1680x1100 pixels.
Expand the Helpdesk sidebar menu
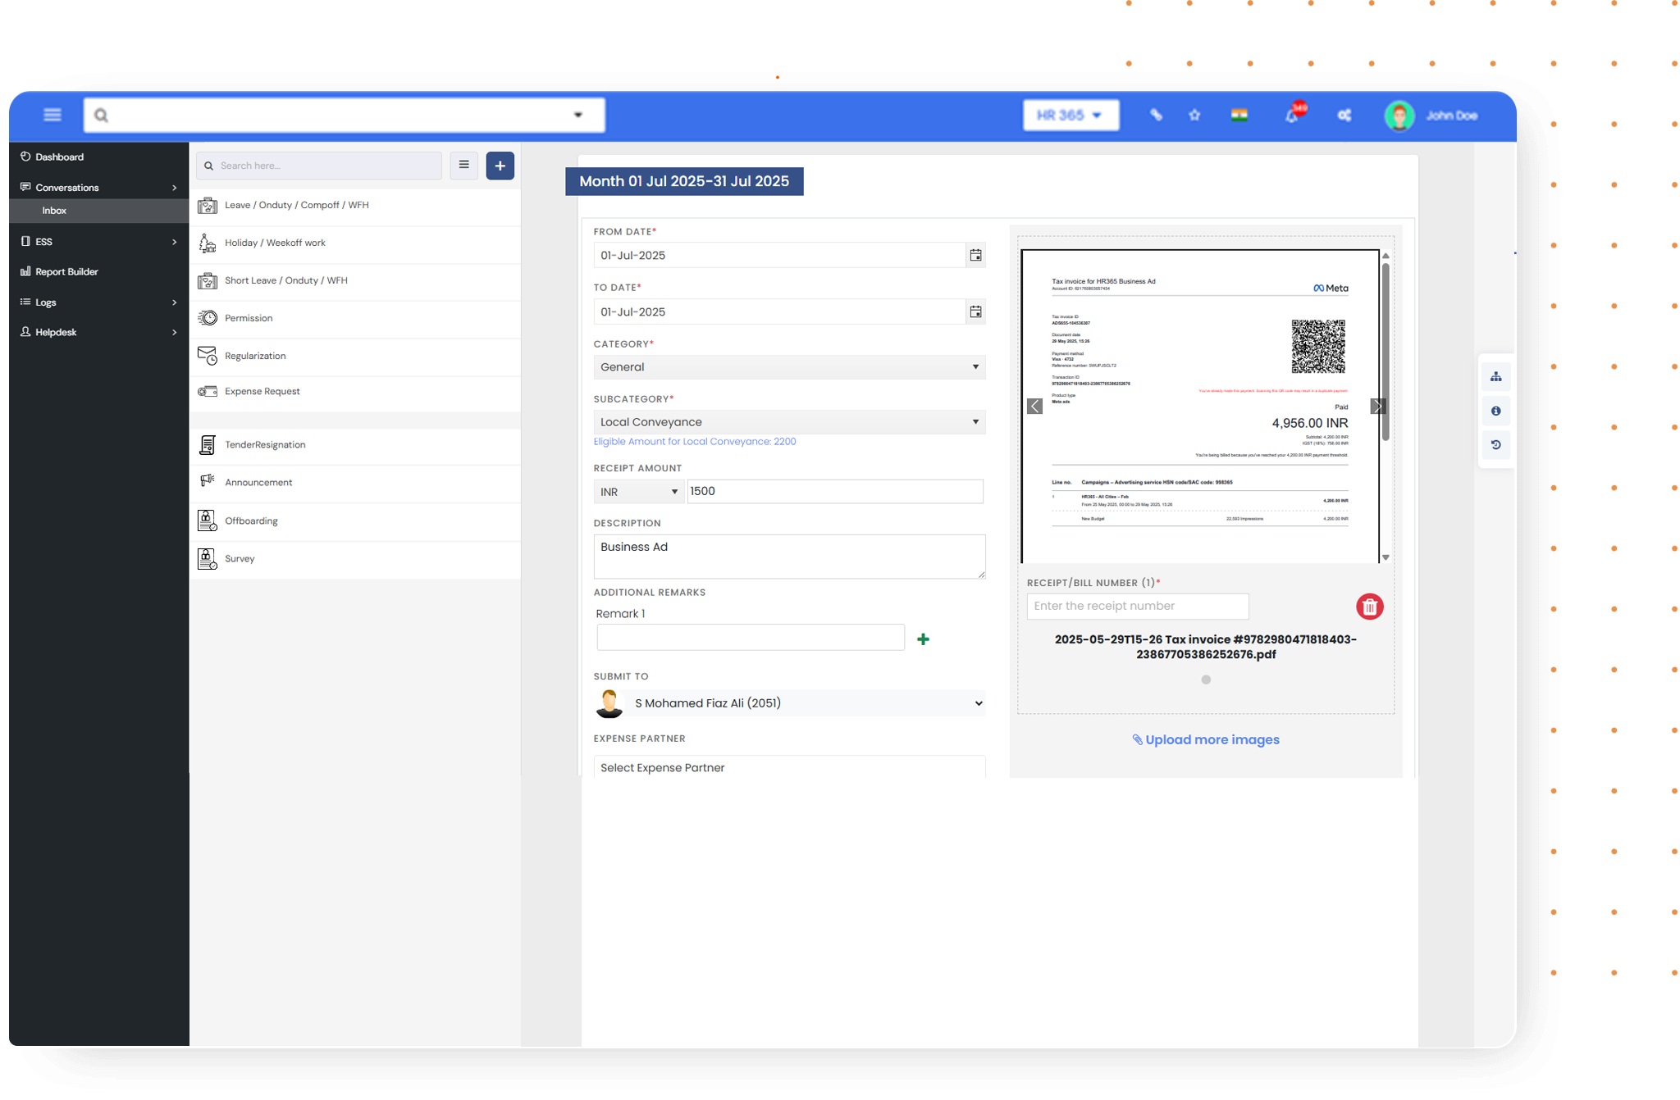tap(98, 332)
